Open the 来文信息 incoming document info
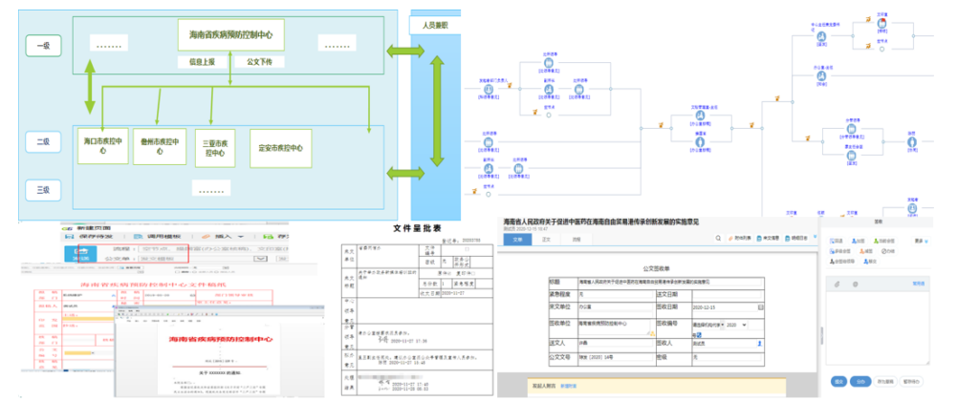Image resolution: width=979 pixels, height=401 pixels. click(770, 238)
